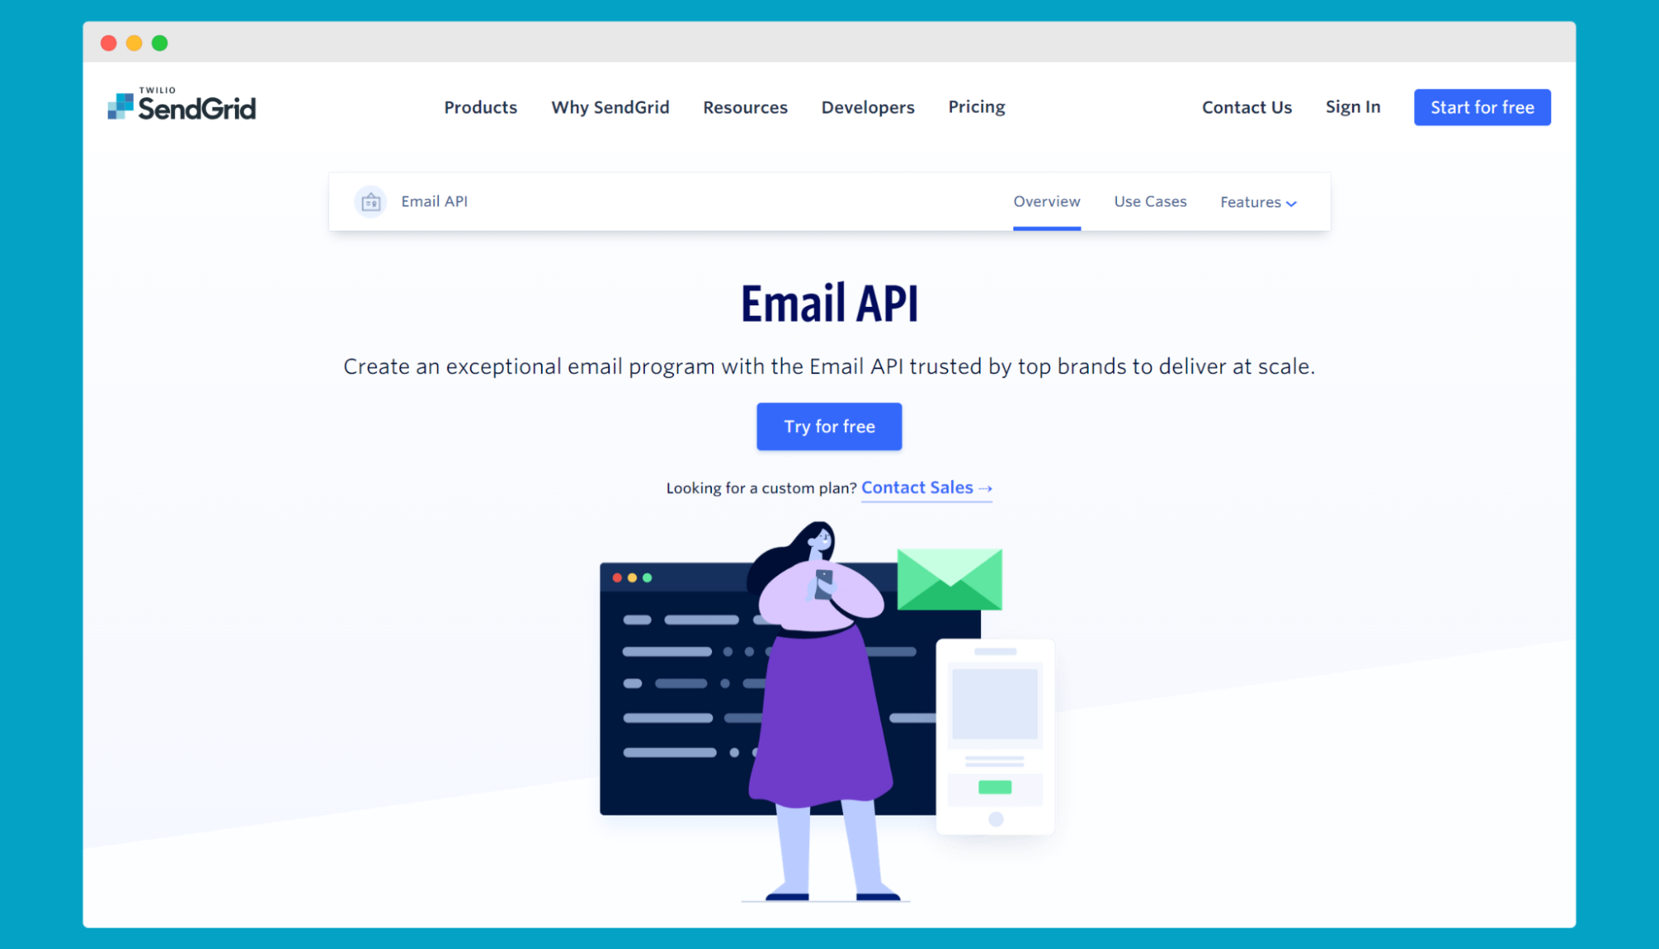Expand the Features dropdown menu

1255,202
